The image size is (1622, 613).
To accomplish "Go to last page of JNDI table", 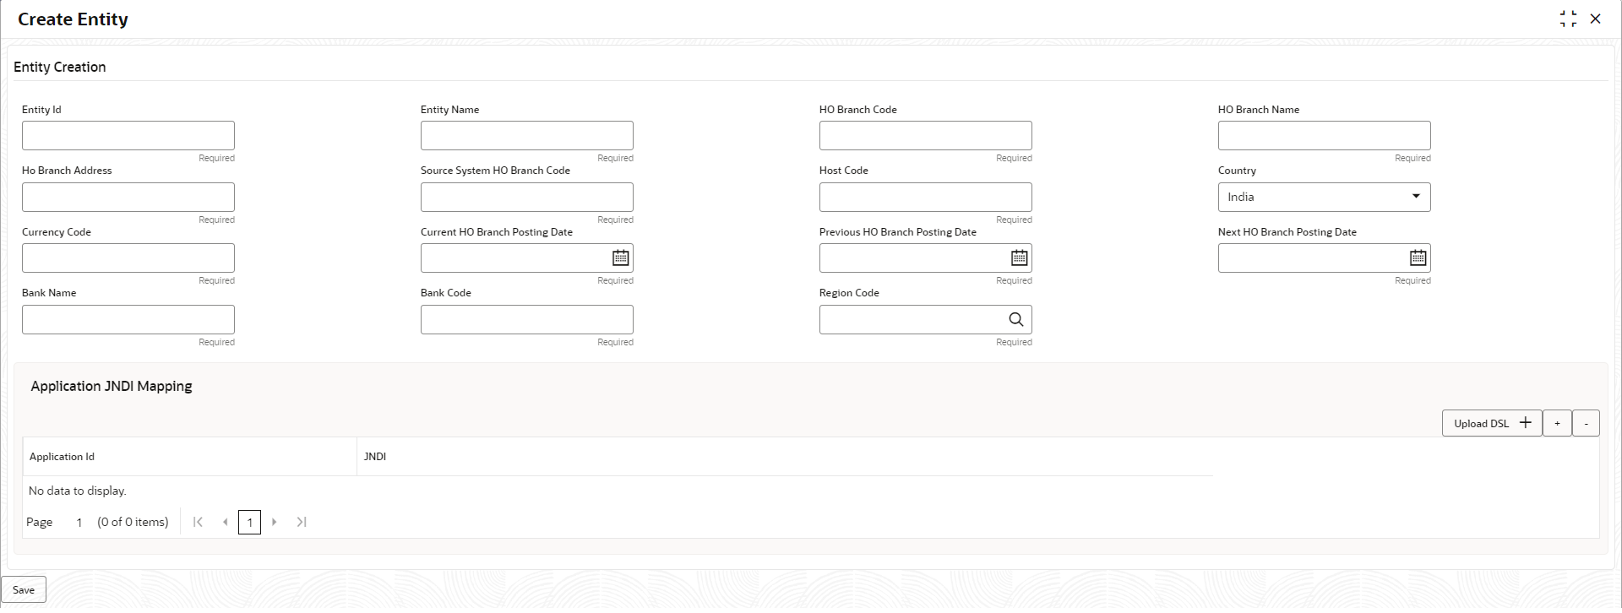I will 302,523.
